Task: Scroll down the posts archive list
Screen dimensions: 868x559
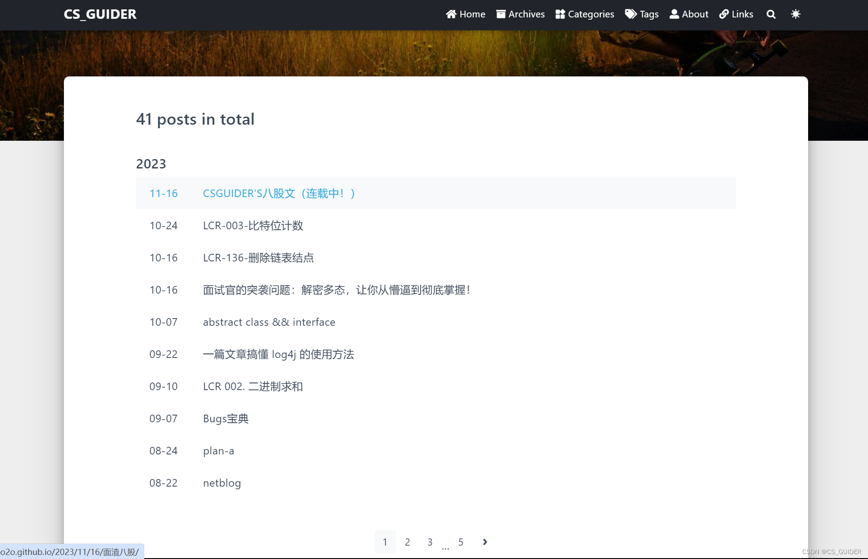Action: 484,542
